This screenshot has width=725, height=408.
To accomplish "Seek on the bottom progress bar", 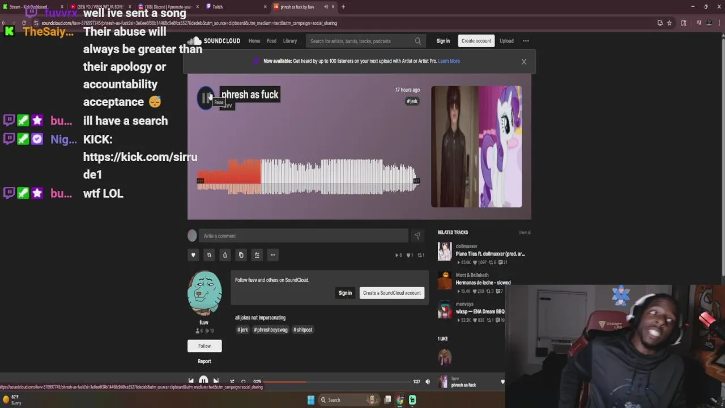I will 338,381.
